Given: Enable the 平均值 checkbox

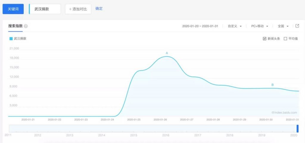Looking at the screenshot, I should (285, 39).
